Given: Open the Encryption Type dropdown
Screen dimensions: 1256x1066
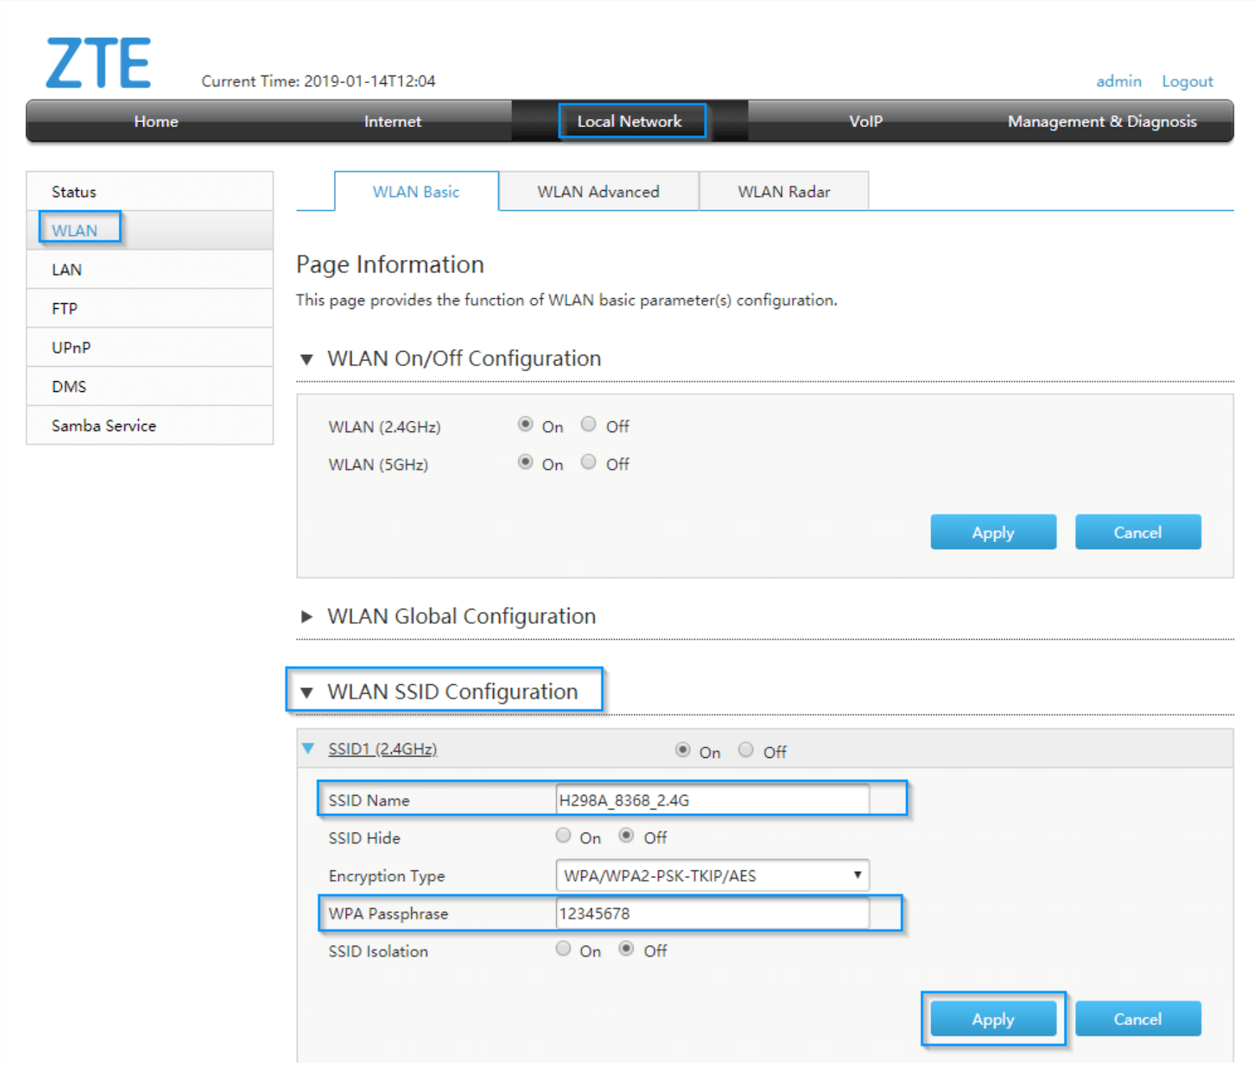Looking at the screenshot, I should coord(712,875).
